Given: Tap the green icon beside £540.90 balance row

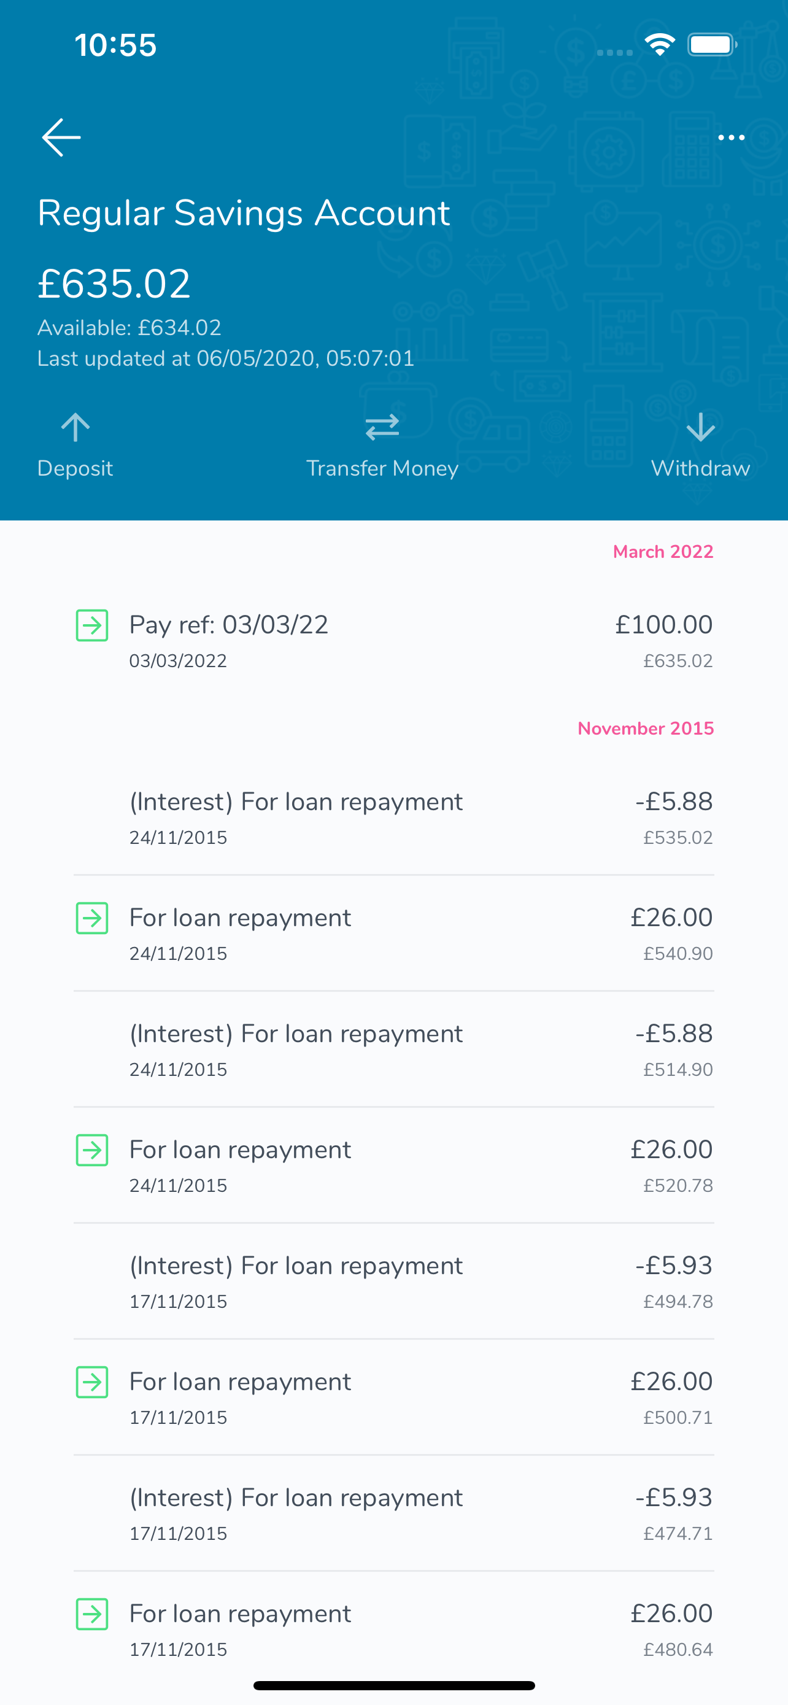Looking at the screenshot, I should 92,918.
